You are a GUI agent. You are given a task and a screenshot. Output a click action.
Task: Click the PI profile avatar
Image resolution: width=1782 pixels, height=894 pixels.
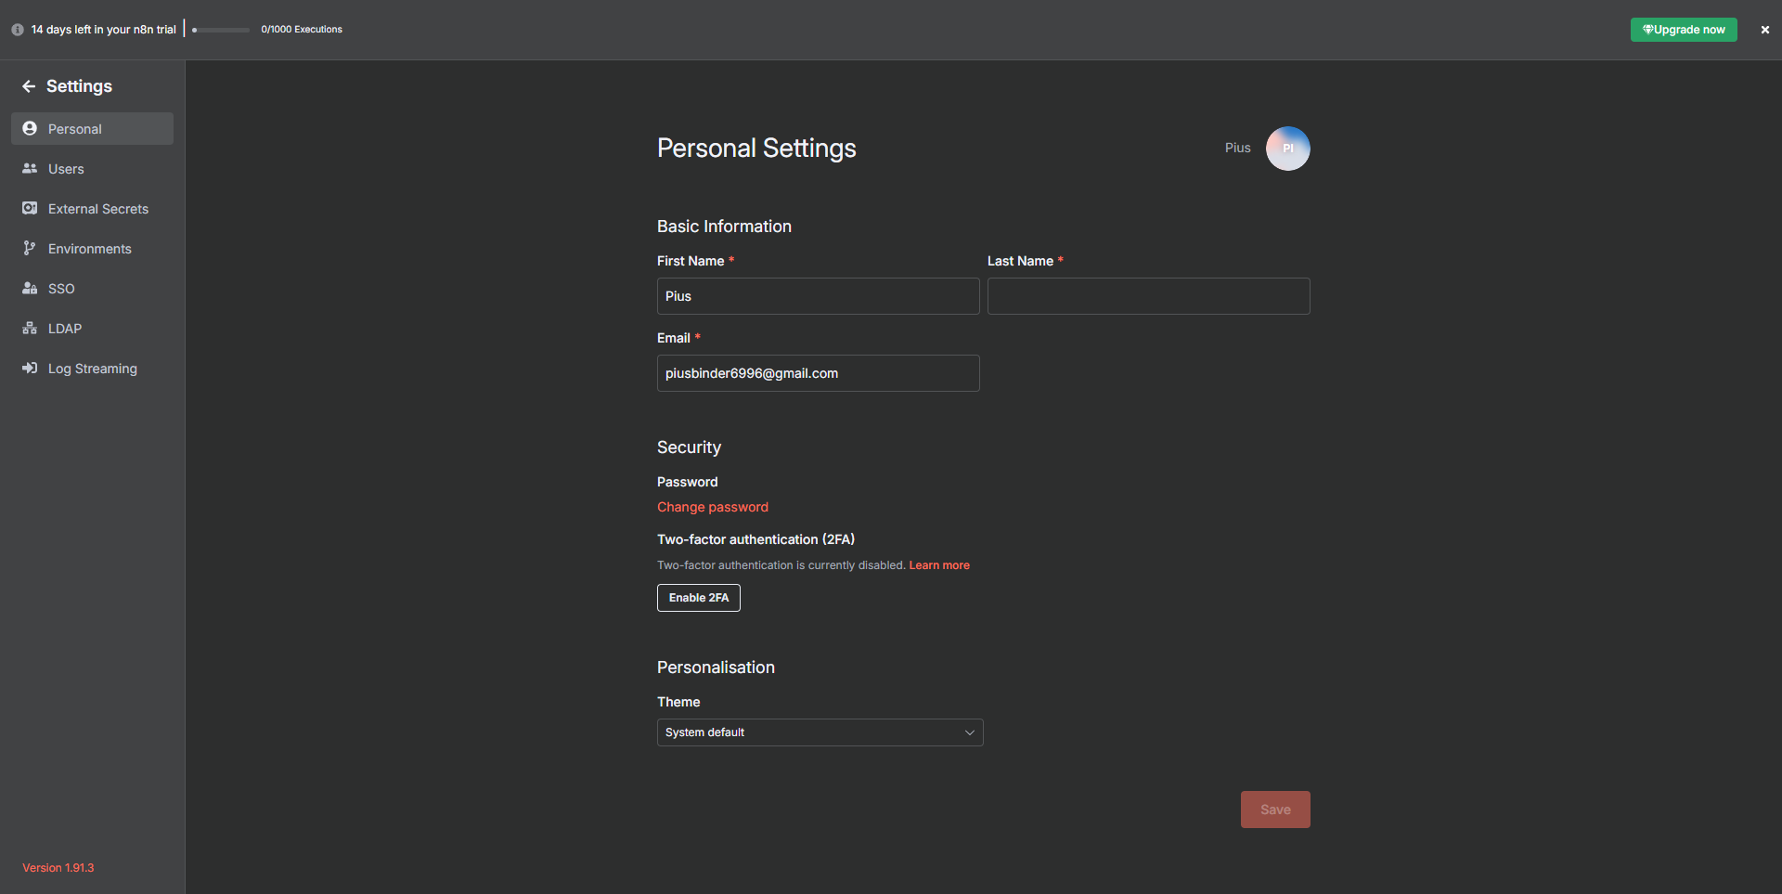click(x=1287, y=149)
